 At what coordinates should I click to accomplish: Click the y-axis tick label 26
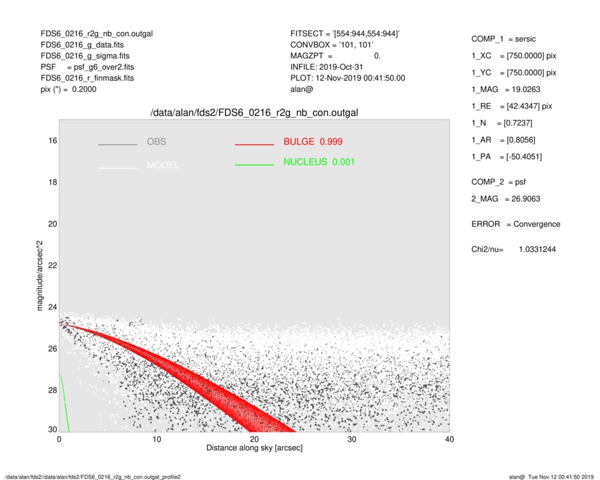click(53, 348)
